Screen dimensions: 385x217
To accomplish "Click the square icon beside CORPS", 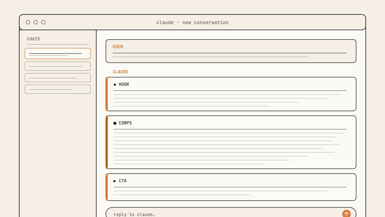I will [x=115, y=123].
